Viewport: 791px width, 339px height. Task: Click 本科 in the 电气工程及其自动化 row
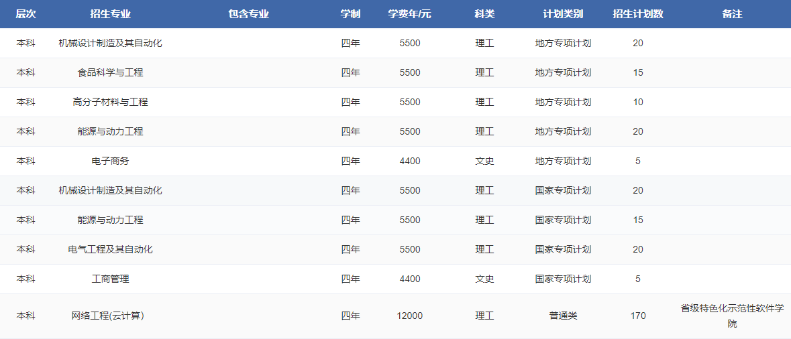(x=25, y=249)
